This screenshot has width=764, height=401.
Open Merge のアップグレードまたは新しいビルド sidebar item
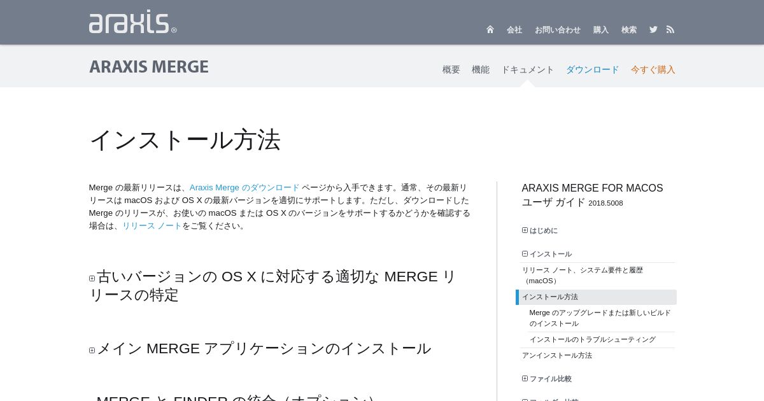[x=601, y=318]
